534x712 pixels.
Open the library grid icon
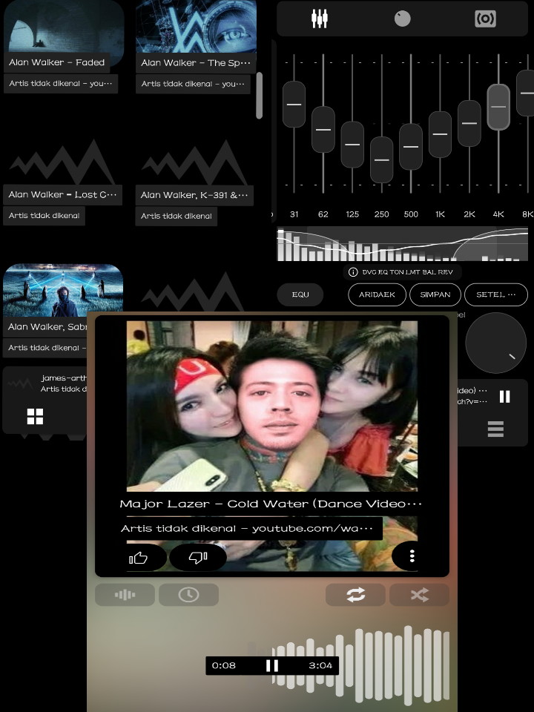coord(35,416)
